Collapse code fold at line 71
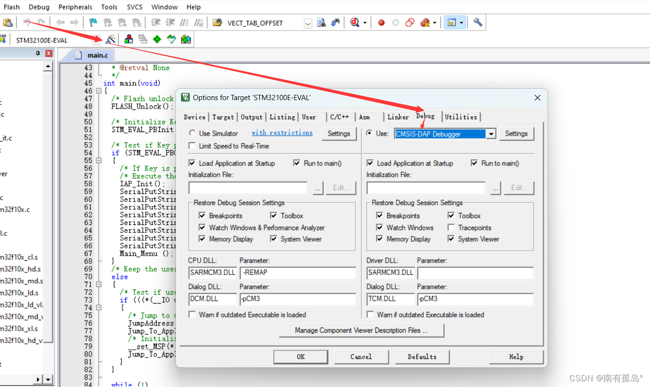Screen dimensions: 650x387 click(x=99, y=285)
